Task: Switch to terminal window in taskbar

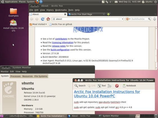Action: tap(20, 116)
